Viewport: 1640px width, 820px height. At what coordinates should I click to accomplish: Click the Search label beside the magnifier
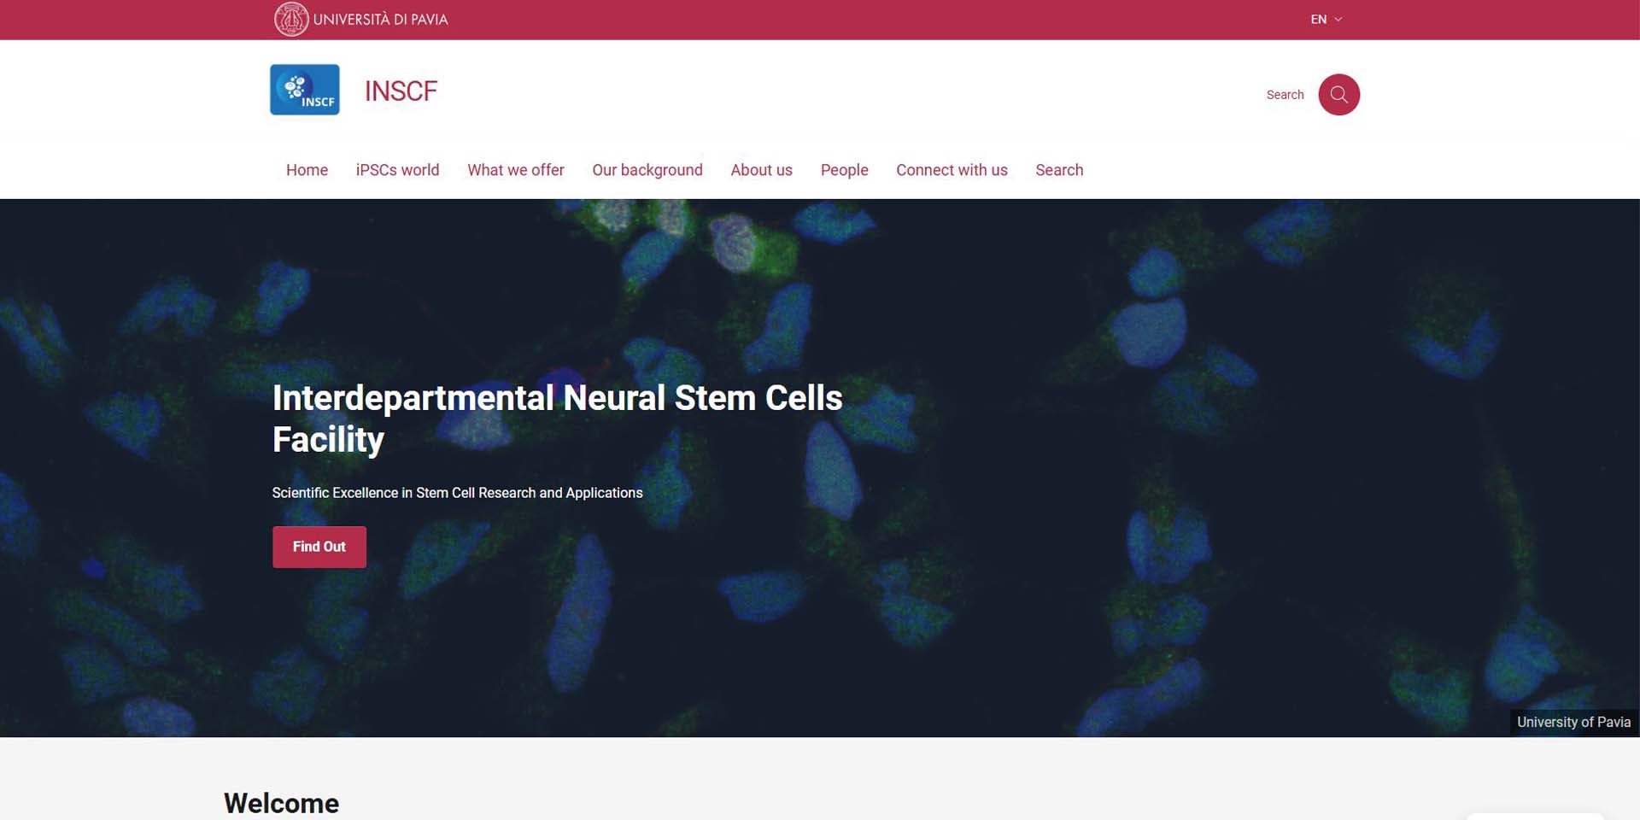pyautogui.click(x=1285, y=95)
